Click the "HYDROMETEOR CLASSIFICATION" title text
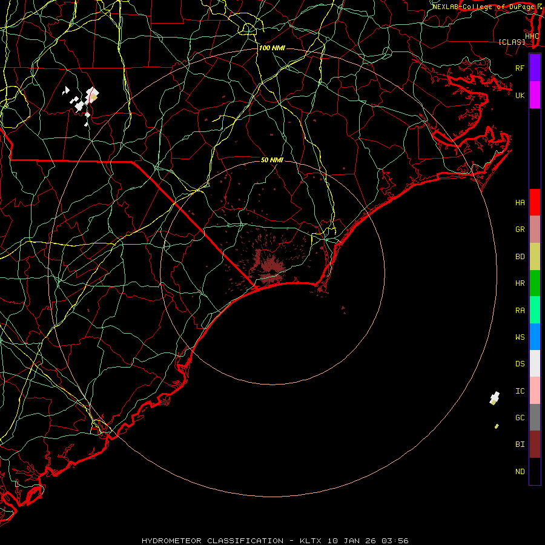 pos(212,541)
